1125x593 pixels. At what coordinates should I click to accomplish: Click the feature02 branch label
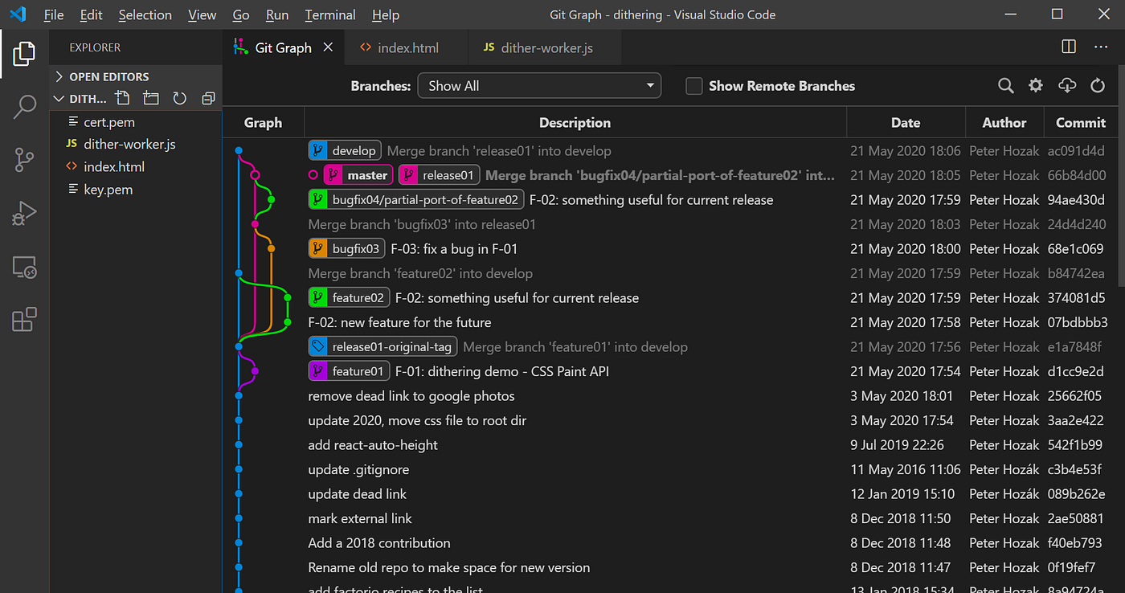pos(349,298)
